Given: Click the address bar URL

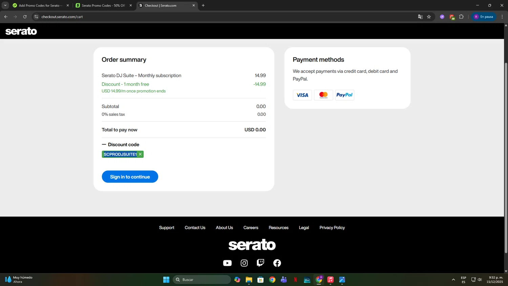Looking at the screenshot, I should 62,17.
